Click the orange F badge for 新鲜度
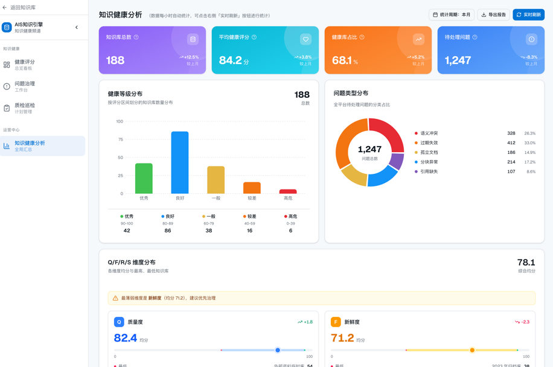The image size is (553, 367). (x=336, y=322)
